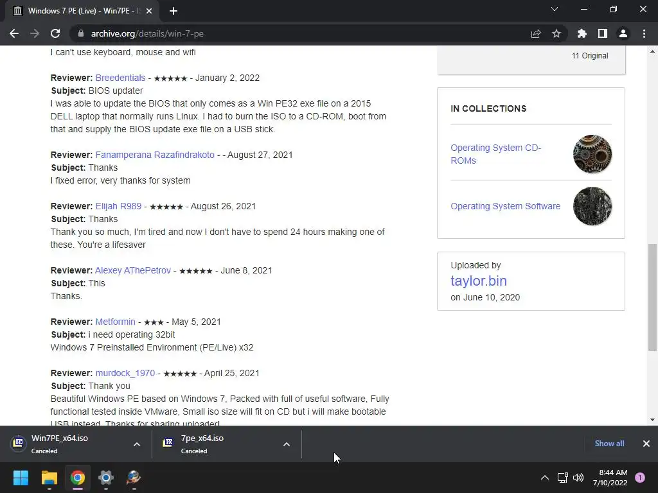Click the 'BIOS updater' subject text

click(x=116, y=91)
